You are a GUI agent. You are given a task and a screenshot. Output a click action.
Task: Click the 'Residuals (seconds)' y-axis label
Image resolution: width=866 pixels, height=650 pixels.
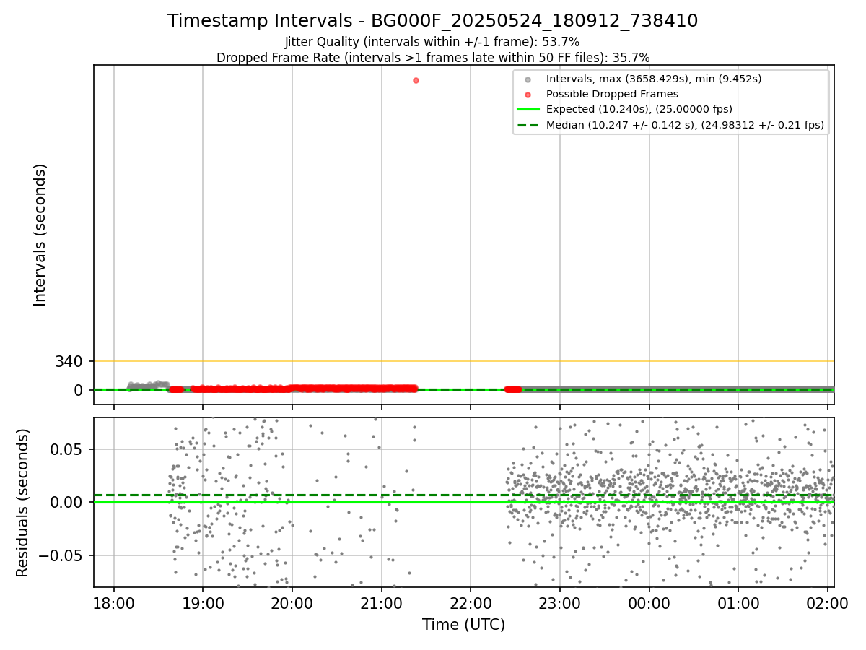click(x=23, y=503)
